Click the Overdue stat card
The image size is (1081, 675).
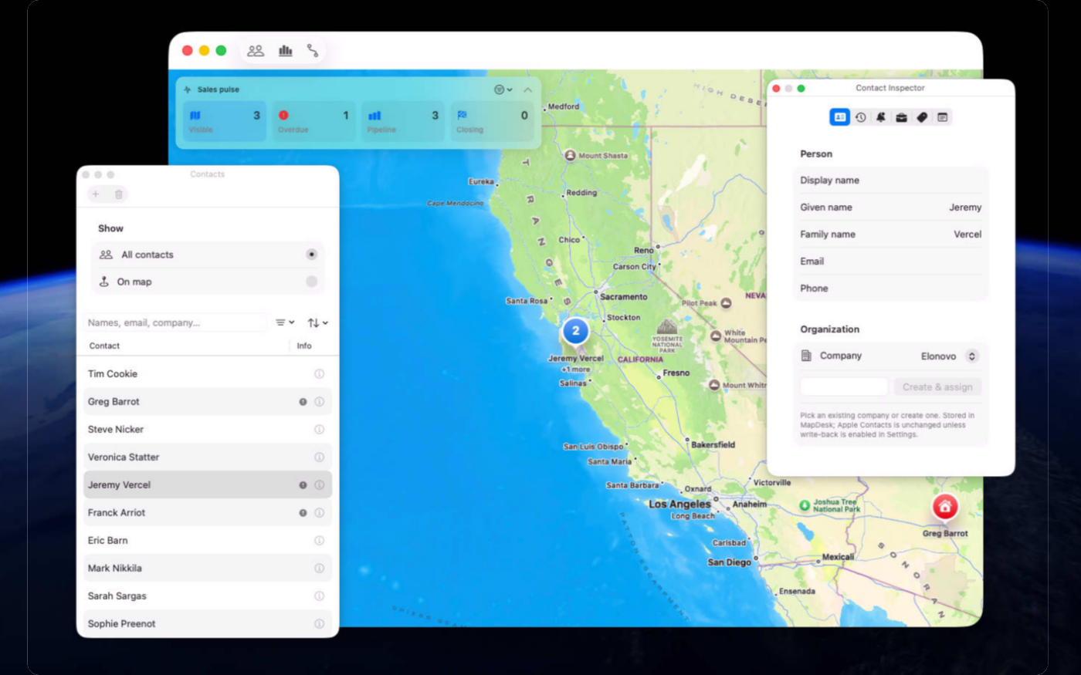tap(314, 121)
